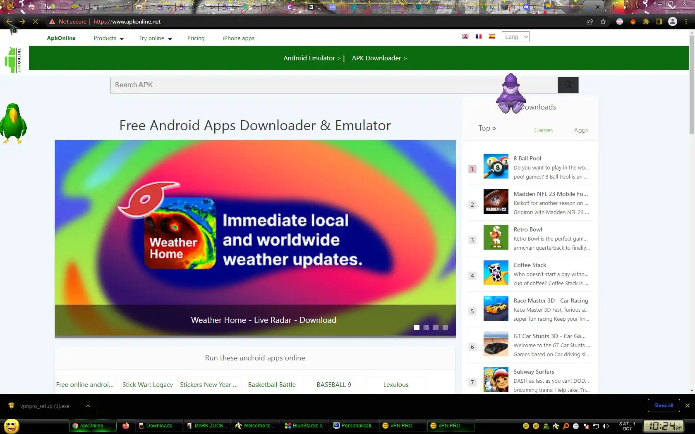
Task: Open the smiley Start button
Action: coord(12,426)
